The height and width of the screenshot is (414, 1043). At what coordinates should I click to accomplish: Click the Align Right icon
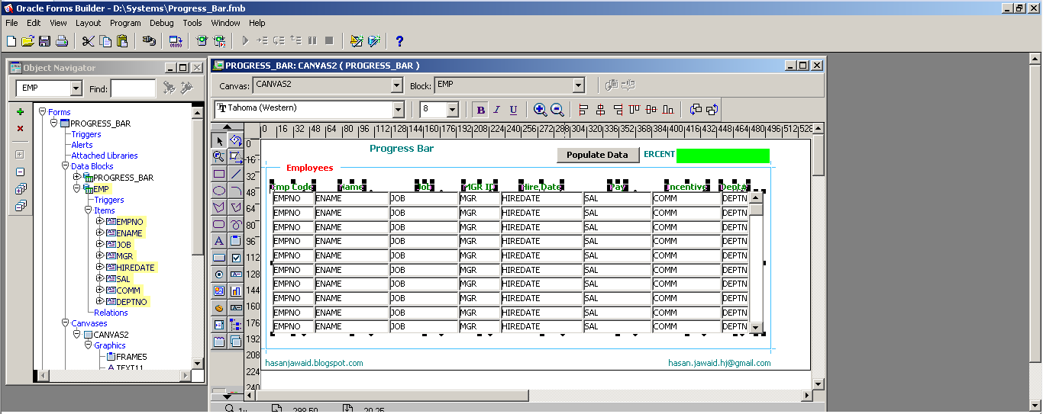[x=618, y=110]
